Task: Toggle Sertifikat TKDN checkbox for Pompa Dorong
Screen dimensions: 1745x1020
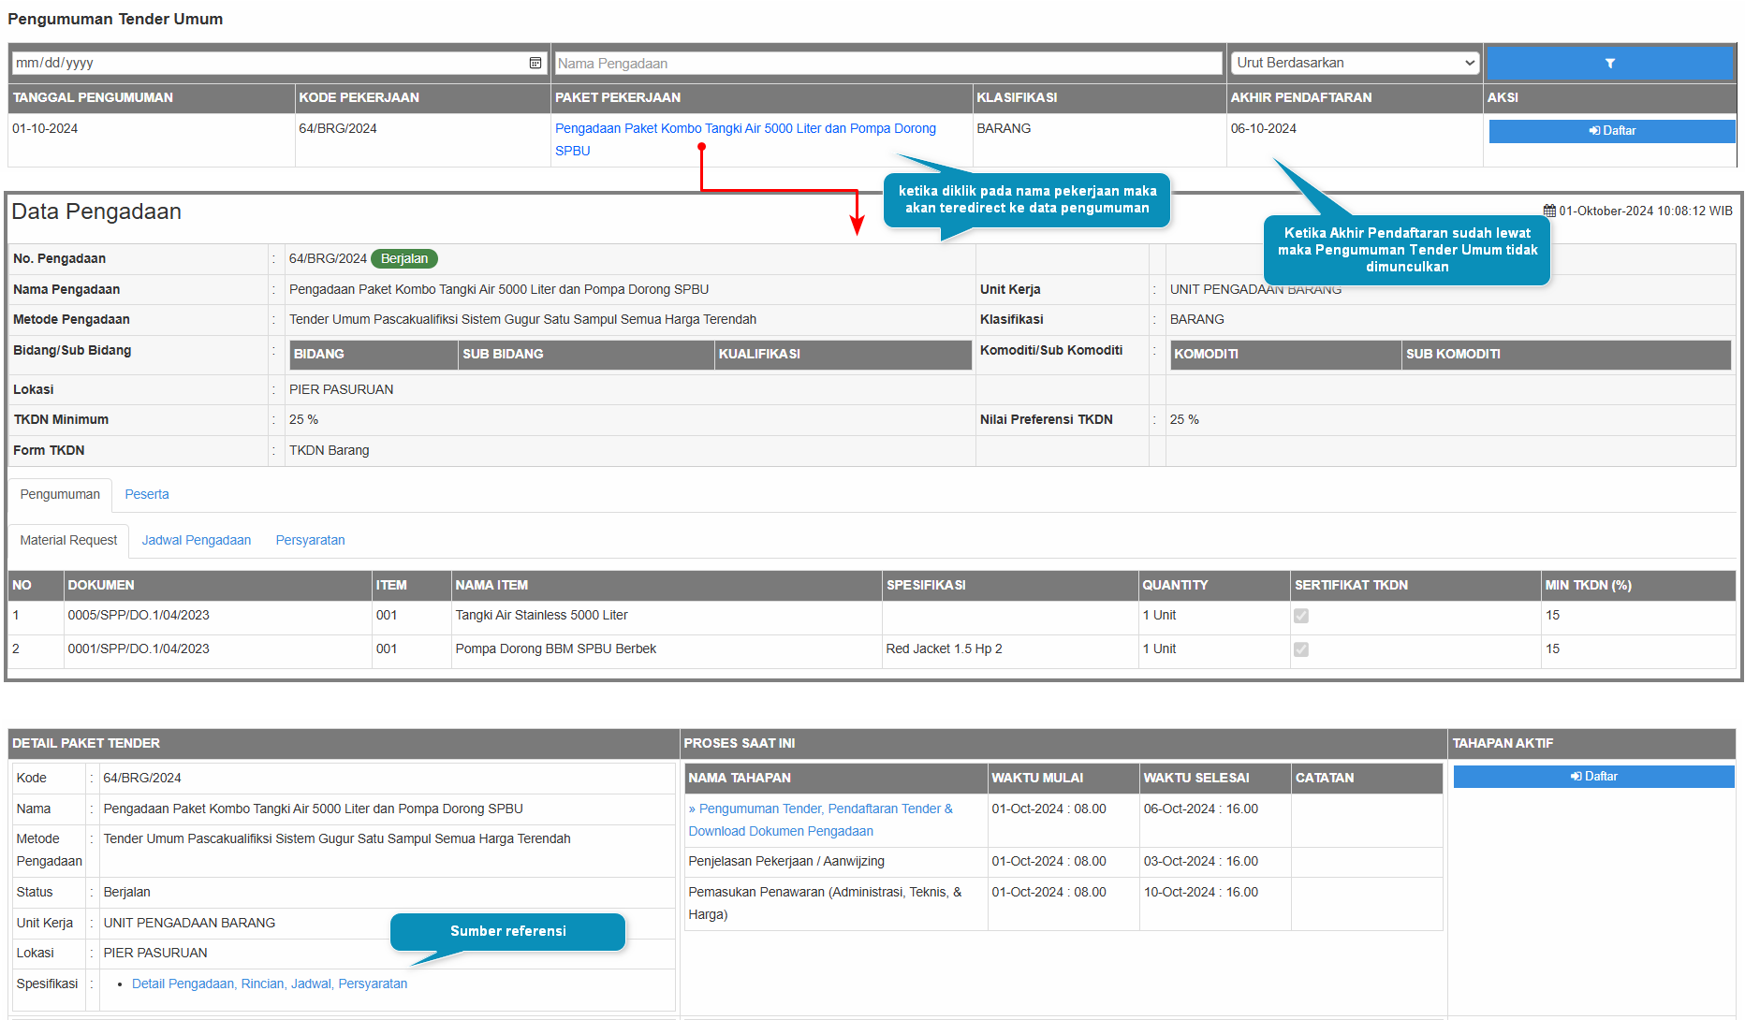Action: click(x=1301, y=649)
